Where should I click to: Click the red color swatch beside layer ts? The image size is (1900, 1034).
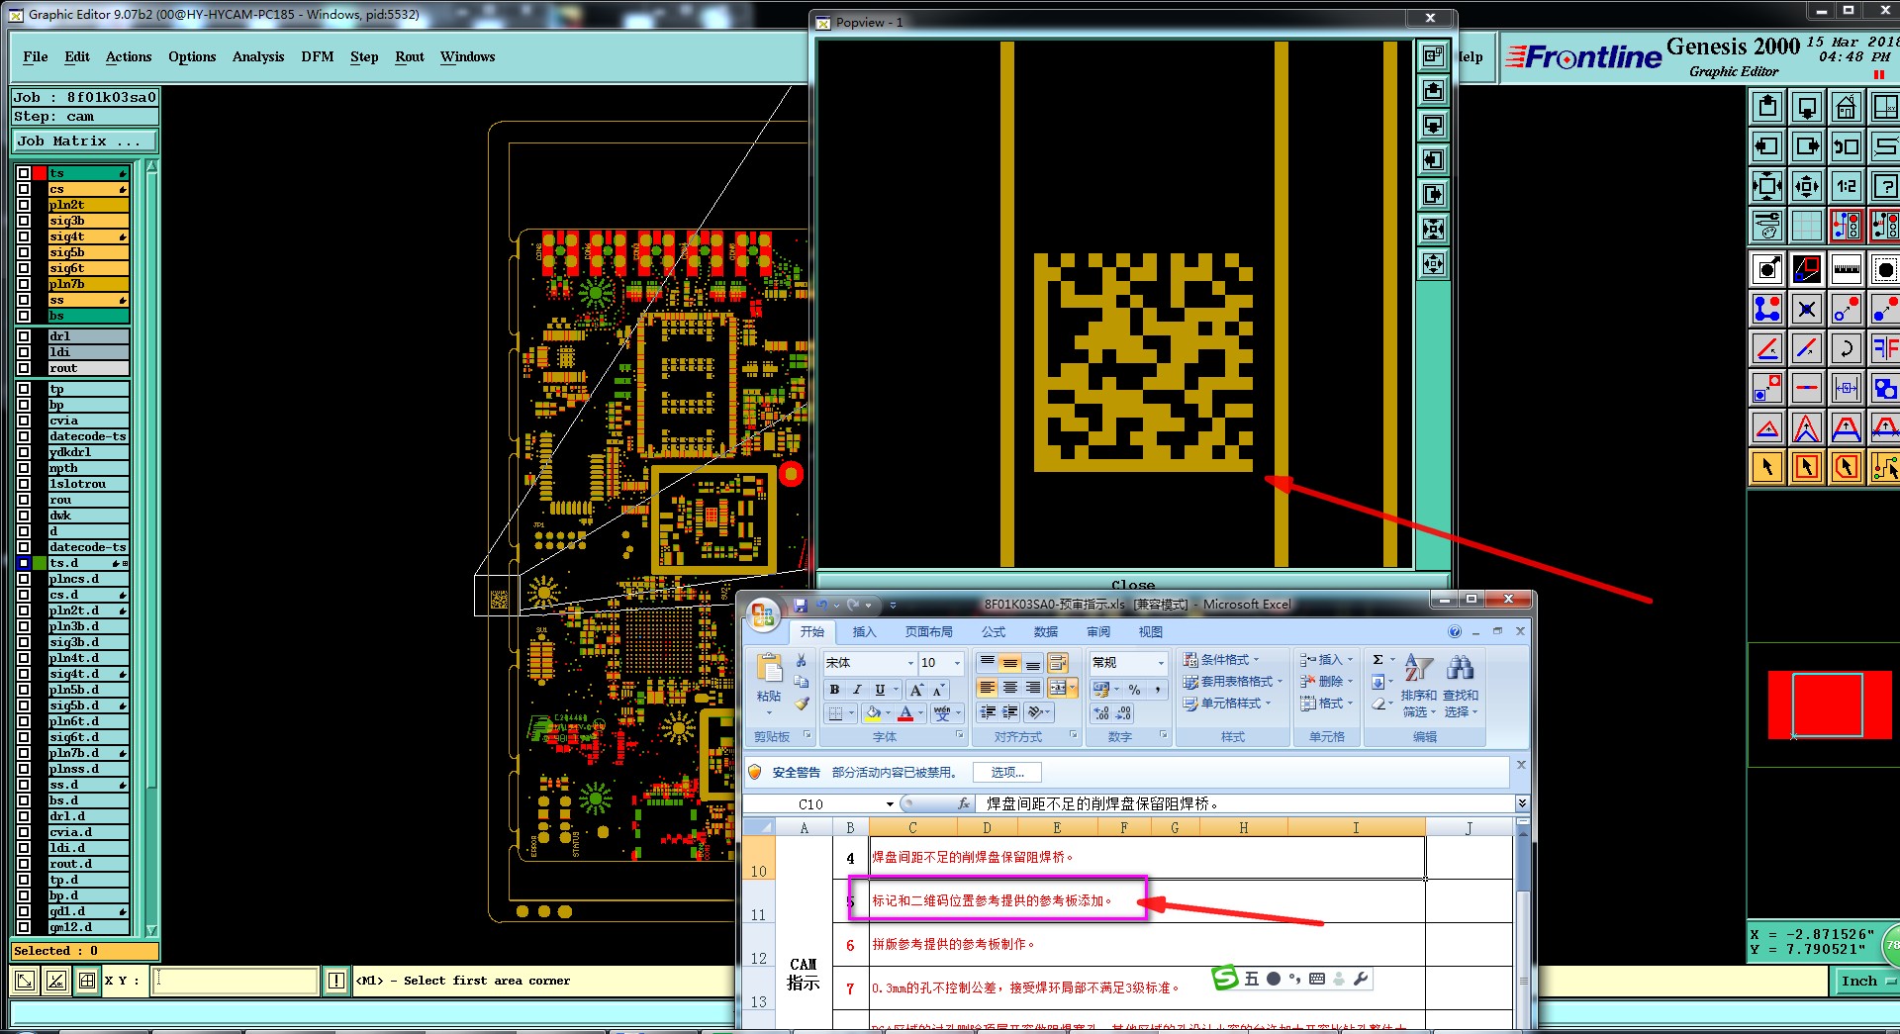click(40, 173)
